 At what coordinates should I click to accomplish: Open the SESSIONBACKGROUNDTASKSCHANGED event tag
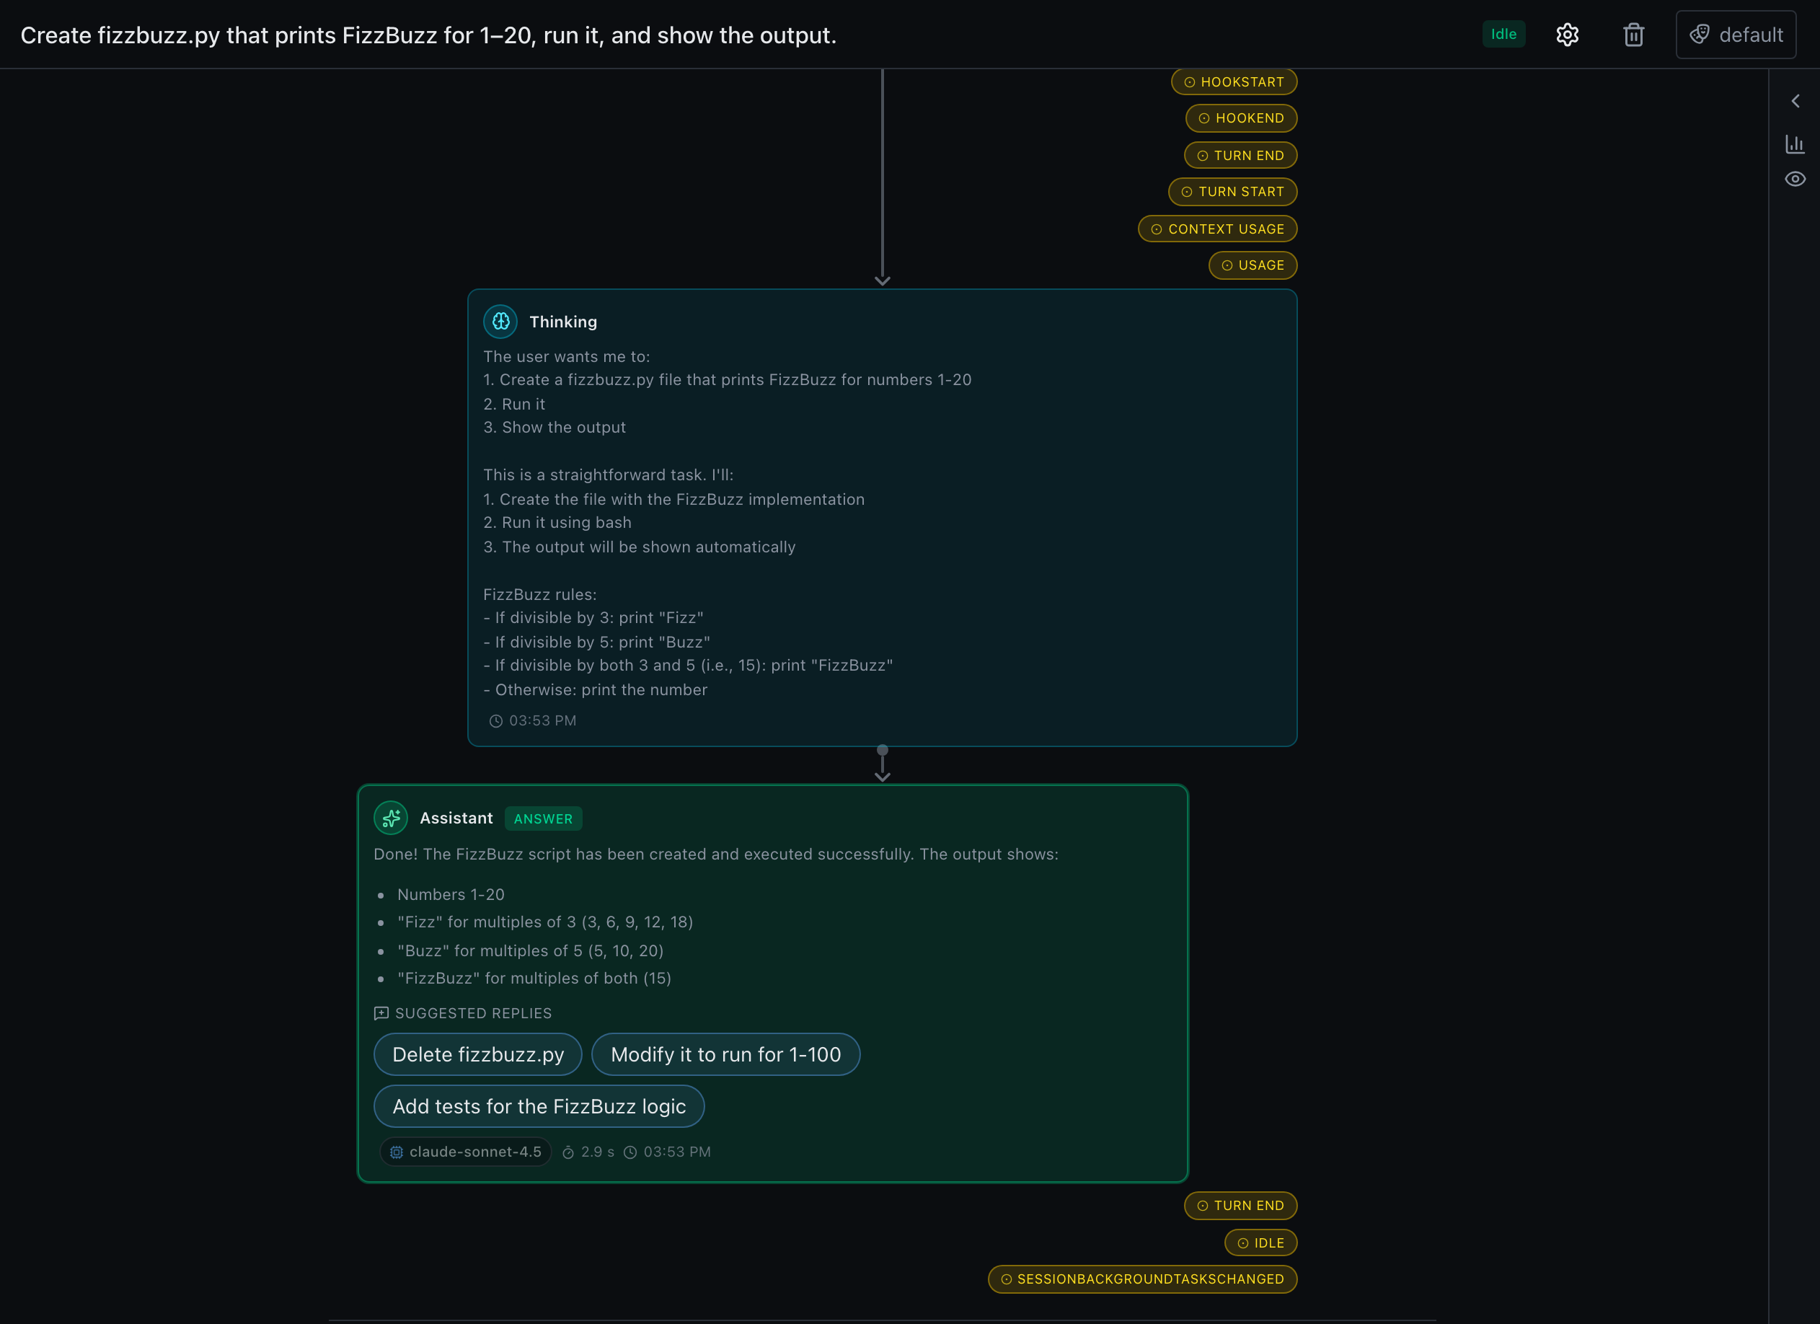[1143, 1279]
